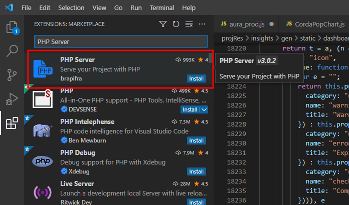Open the View menu

(99, 8)
